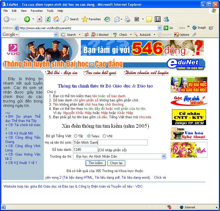Expand the Trường dự thi school dropdown

pos(164,156)
